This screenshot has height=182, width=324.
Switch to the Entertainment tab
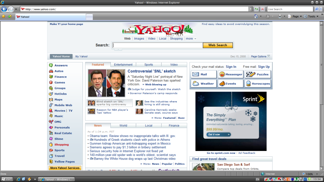tap(123, 65)
